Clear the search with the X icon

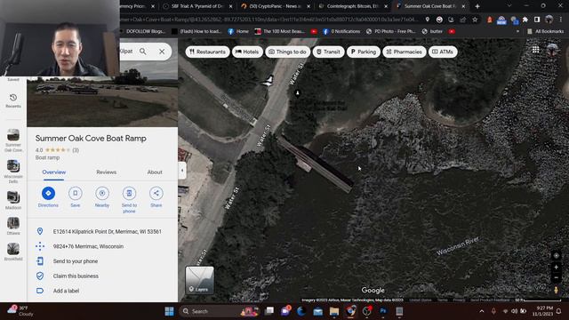point(162,52)
